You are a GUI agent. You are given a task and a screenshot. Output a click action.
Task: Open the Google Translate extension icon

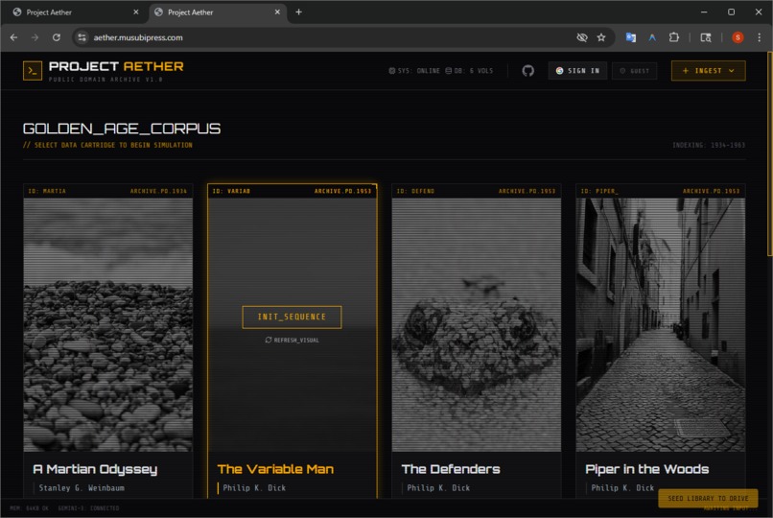(630, 37)
